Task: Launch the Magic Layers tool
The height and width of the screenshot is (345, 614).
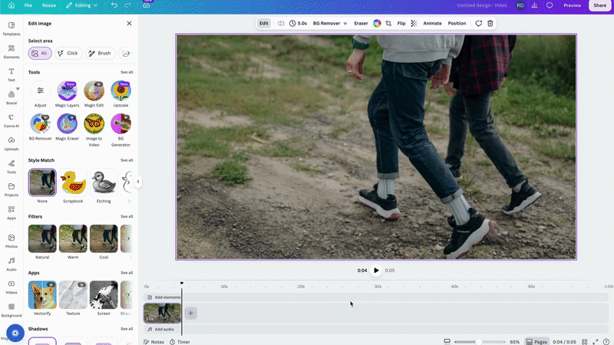Action: 67,90
